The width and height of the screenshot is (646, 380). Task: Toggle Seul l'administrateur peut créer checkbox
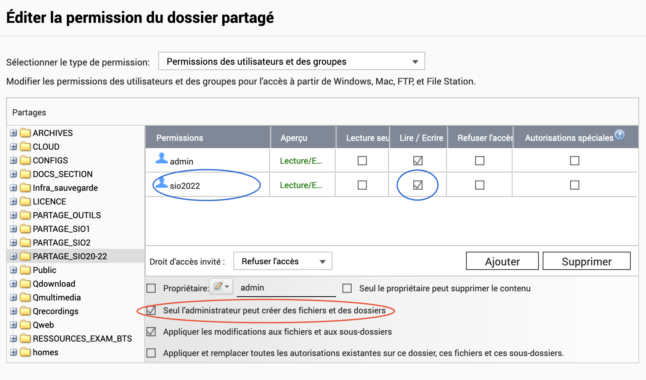pos(151,310)
